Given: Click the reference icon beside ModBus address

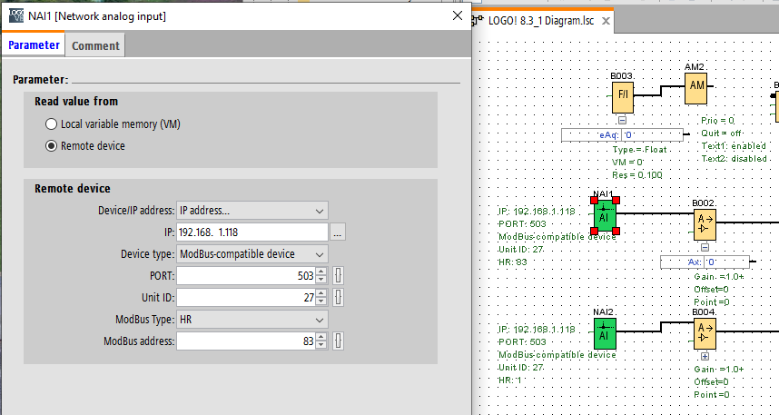Looking at the screenshot, I should pyautogui.click(x=338, y=341).
